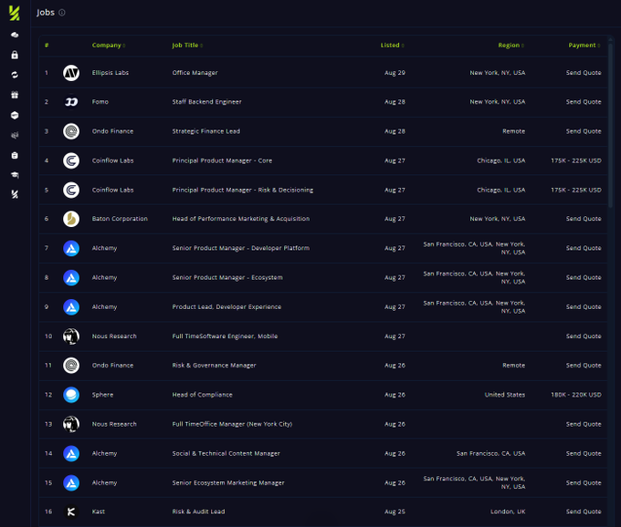This screenshot has width=621, height=527.
Task: Open the Ondo Finance logo in row 11
Action: point(71,366)
